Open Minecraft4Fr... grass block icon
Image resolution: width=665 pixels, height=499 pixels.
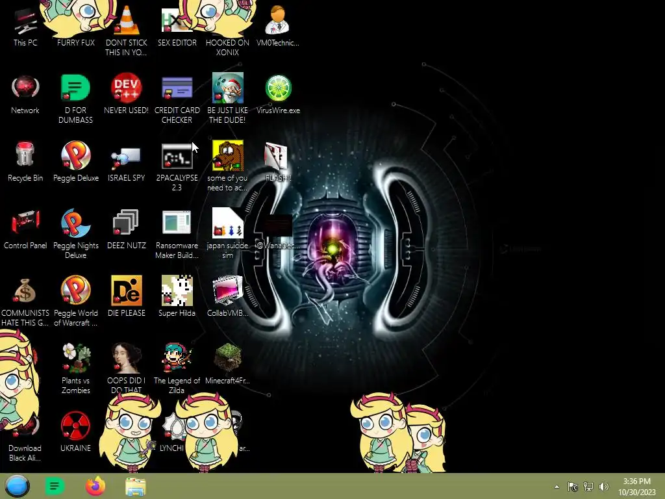click(x=228, y=357)
